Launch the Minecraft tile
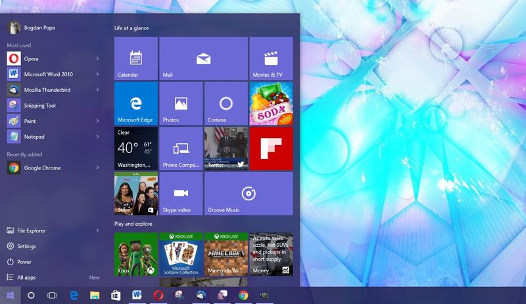 (x=226, y=254)
